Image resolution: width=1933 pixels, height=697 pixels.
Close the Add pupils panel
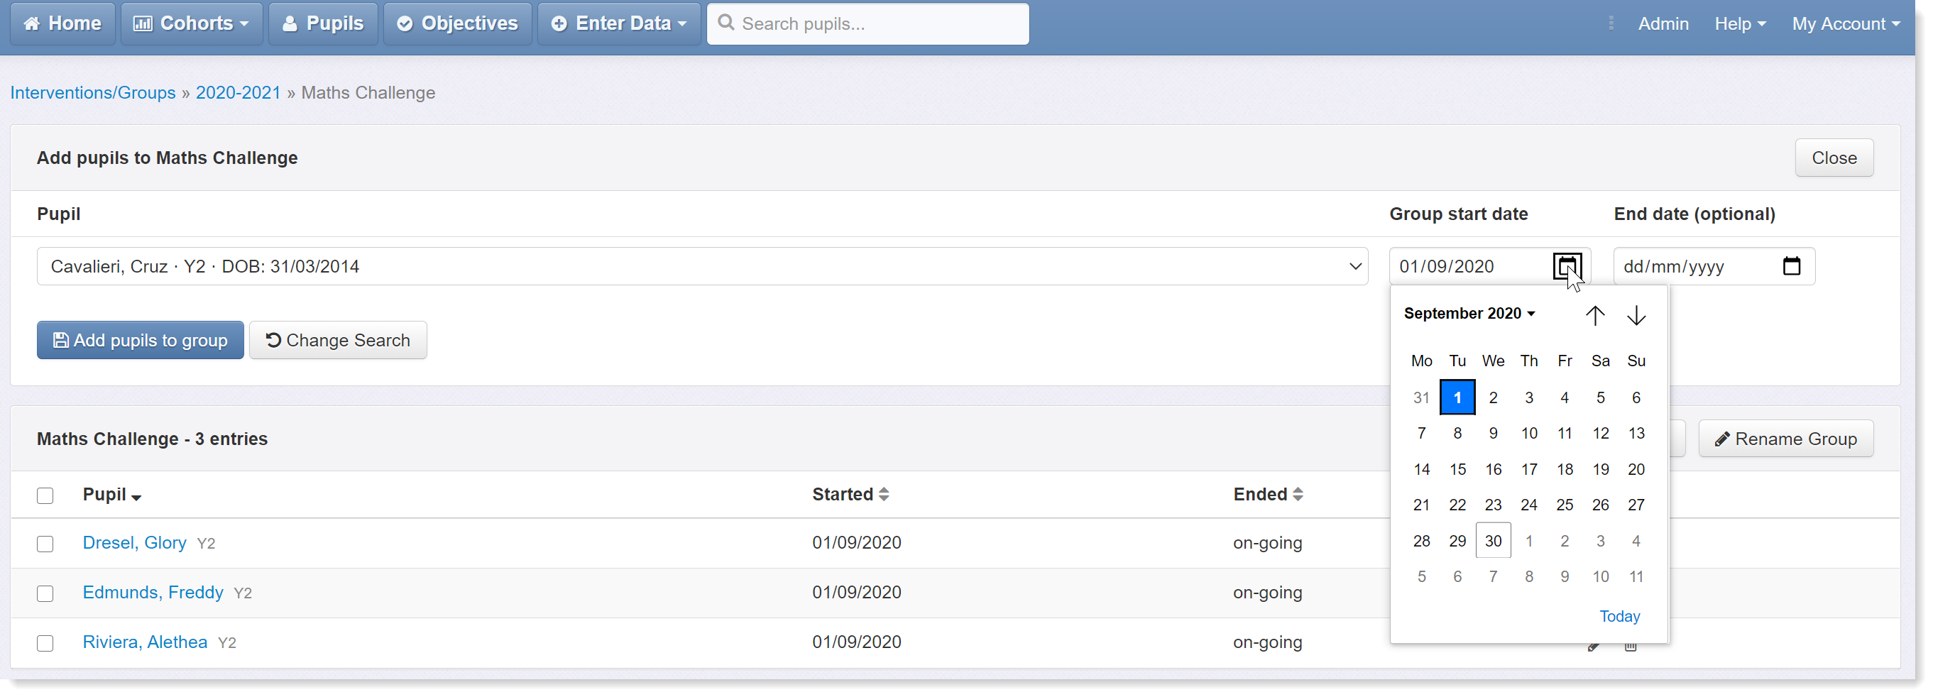pyautogui.click(x=1833, y=158)
